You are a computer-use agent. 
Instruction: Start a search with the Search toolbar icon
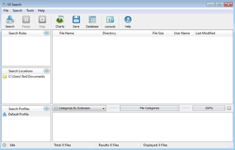(10, 20)
